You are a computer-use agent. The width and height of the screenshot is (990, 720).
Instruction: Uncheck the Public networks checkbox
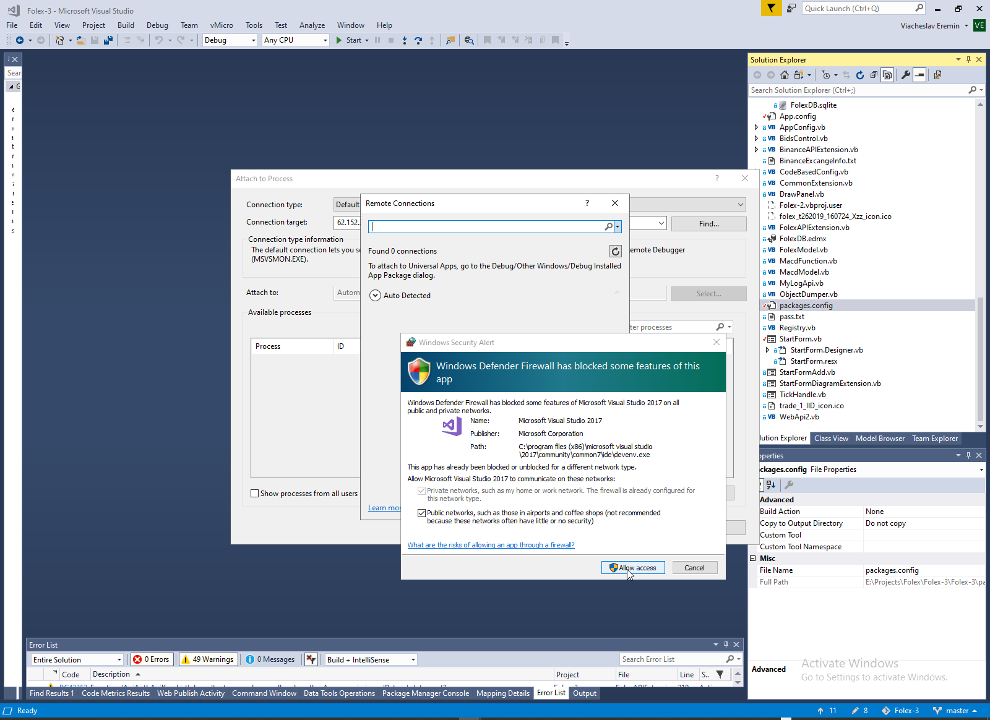pos(421,513)
